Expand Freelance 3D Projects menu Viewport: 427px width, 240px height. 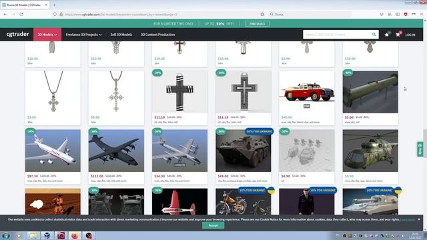(83, 35)
